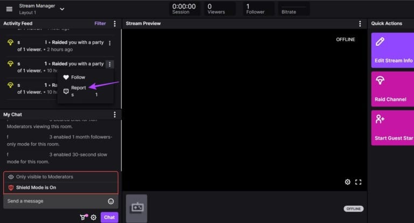Click the Activity Feed scrollbar
Image resolution: width=414 pixels, height=223 pixels.
[x=121, y=68]
